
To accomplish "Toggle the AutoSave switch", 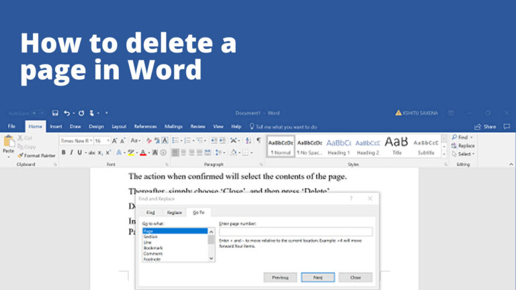I will (x=38, y=113).
